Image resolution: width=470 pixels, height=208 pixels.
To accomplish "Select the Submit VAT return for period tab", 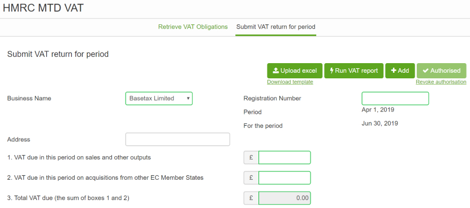I will click(x=276, y=27).
